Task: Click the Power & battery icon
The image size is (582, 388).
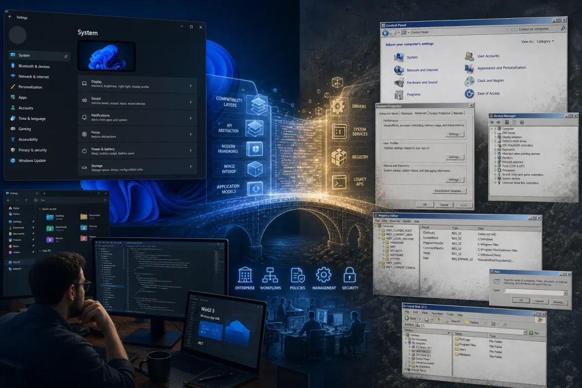Action: pos(84,151)
